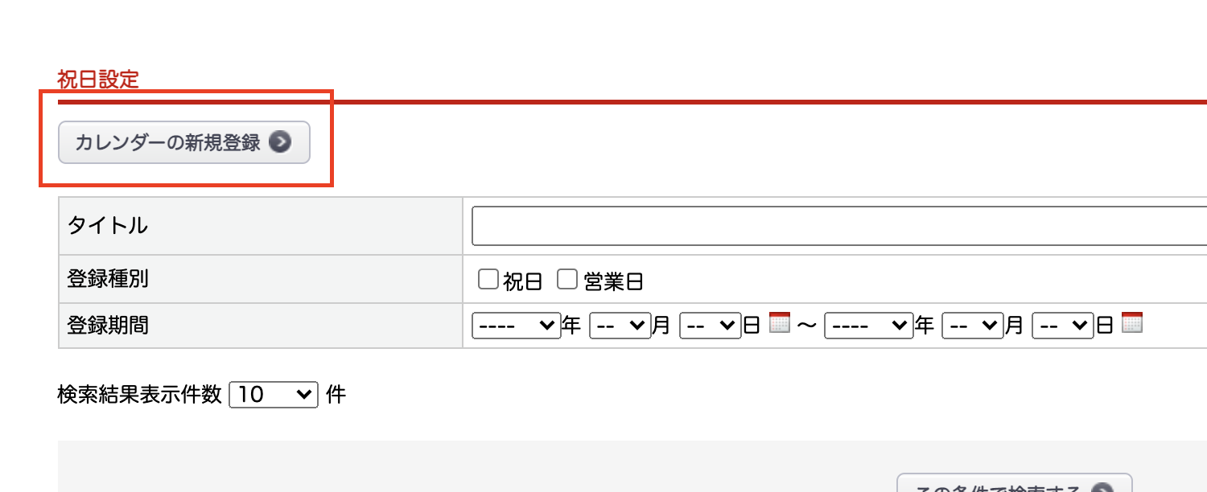Viewport: 1207px width, 492px height.
Task: Open the end date calendar picker icon
Action: click(x=1131, y=323)
